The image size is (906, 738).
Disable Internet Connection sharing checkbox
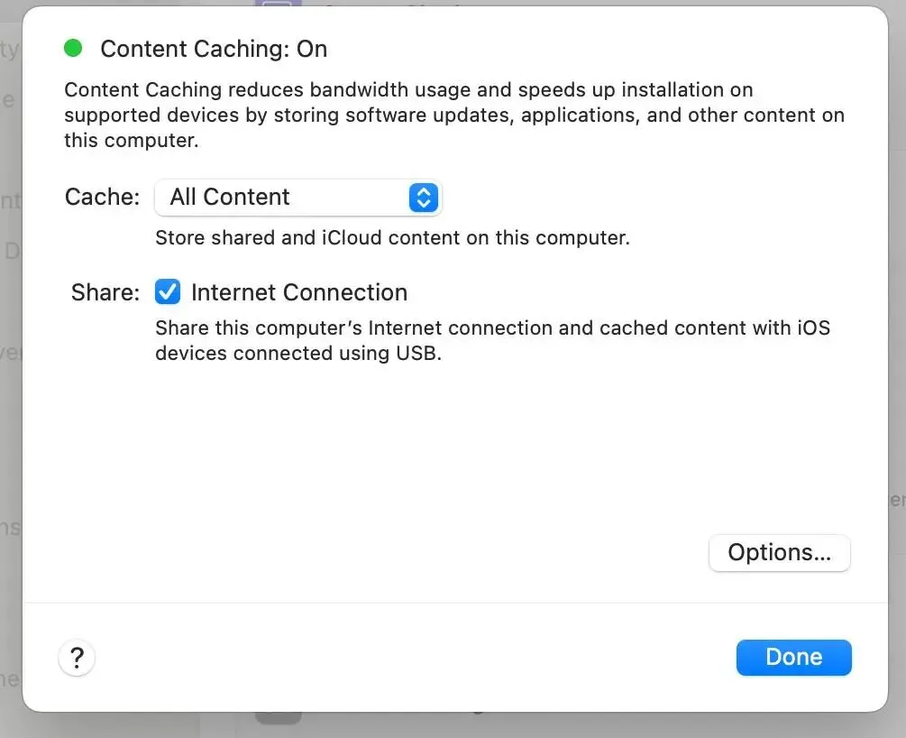(x=168, y=292)
